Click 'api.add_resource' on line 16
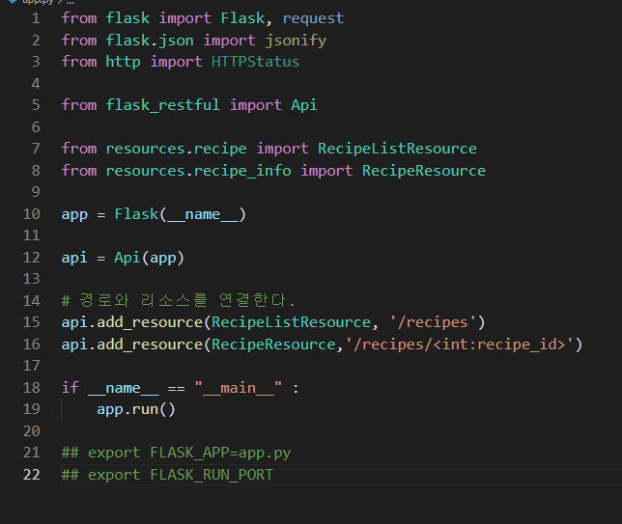622x524 pixels. tap(132, 345)
